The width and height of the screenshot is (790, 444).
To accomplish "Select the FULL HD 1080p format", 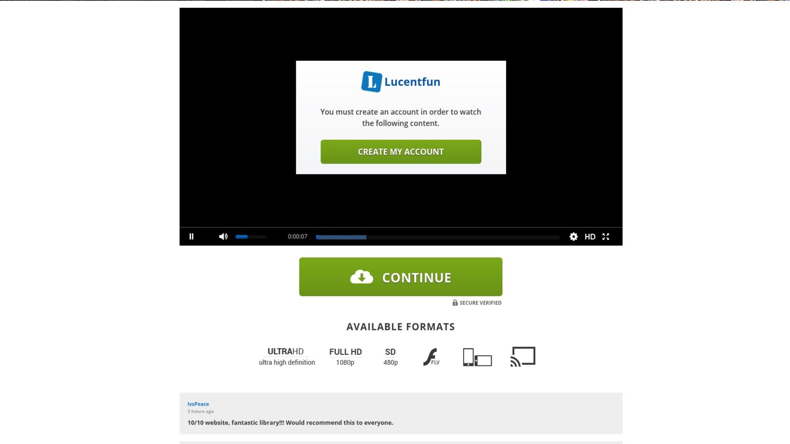I will coord(345,356).
